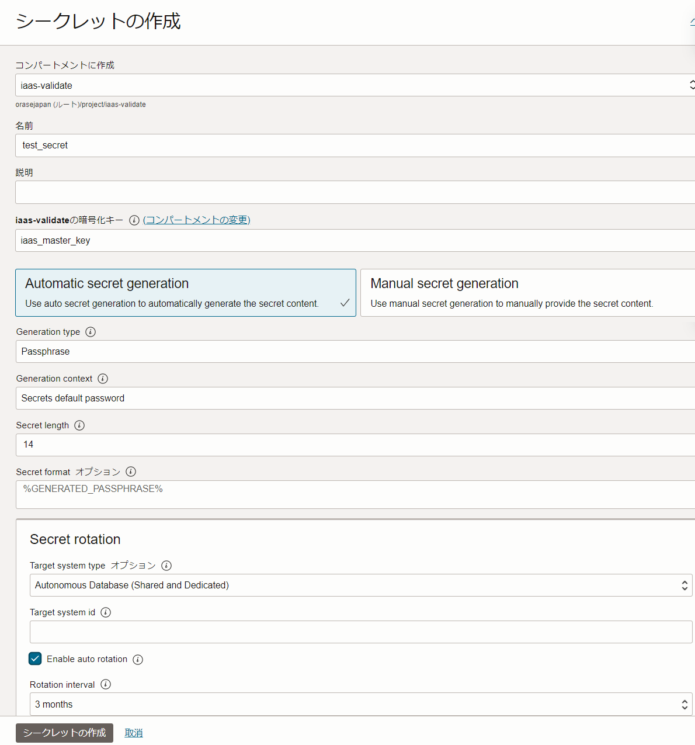Click Secret length info icon
Image resolution: width=695 pixels, height=745 pixels.
pos(79,425)
